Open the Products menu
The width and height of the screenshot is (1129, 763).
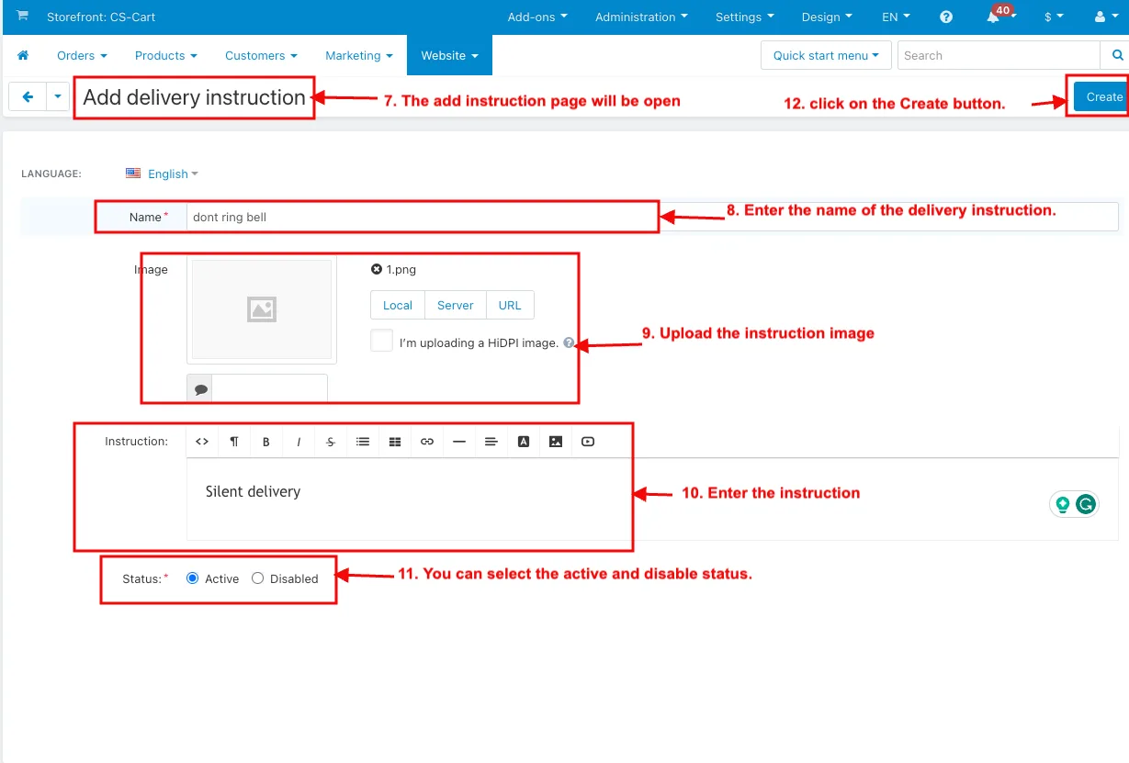166,55
